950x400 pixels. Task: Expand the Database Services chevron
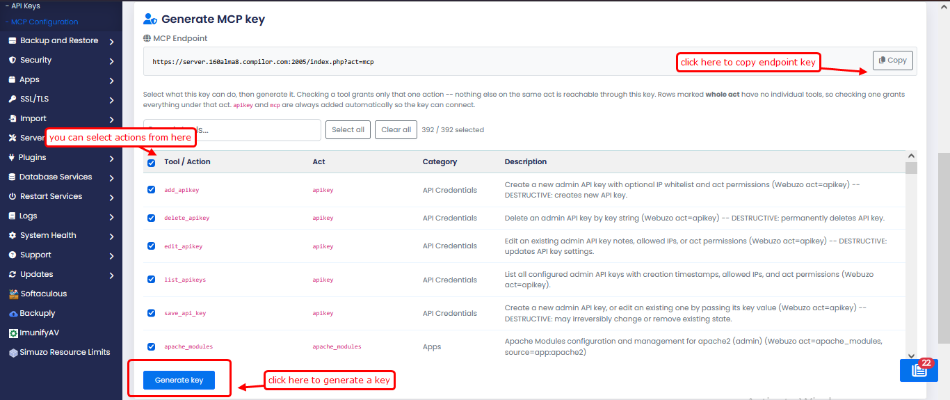(x=112, y=178)
